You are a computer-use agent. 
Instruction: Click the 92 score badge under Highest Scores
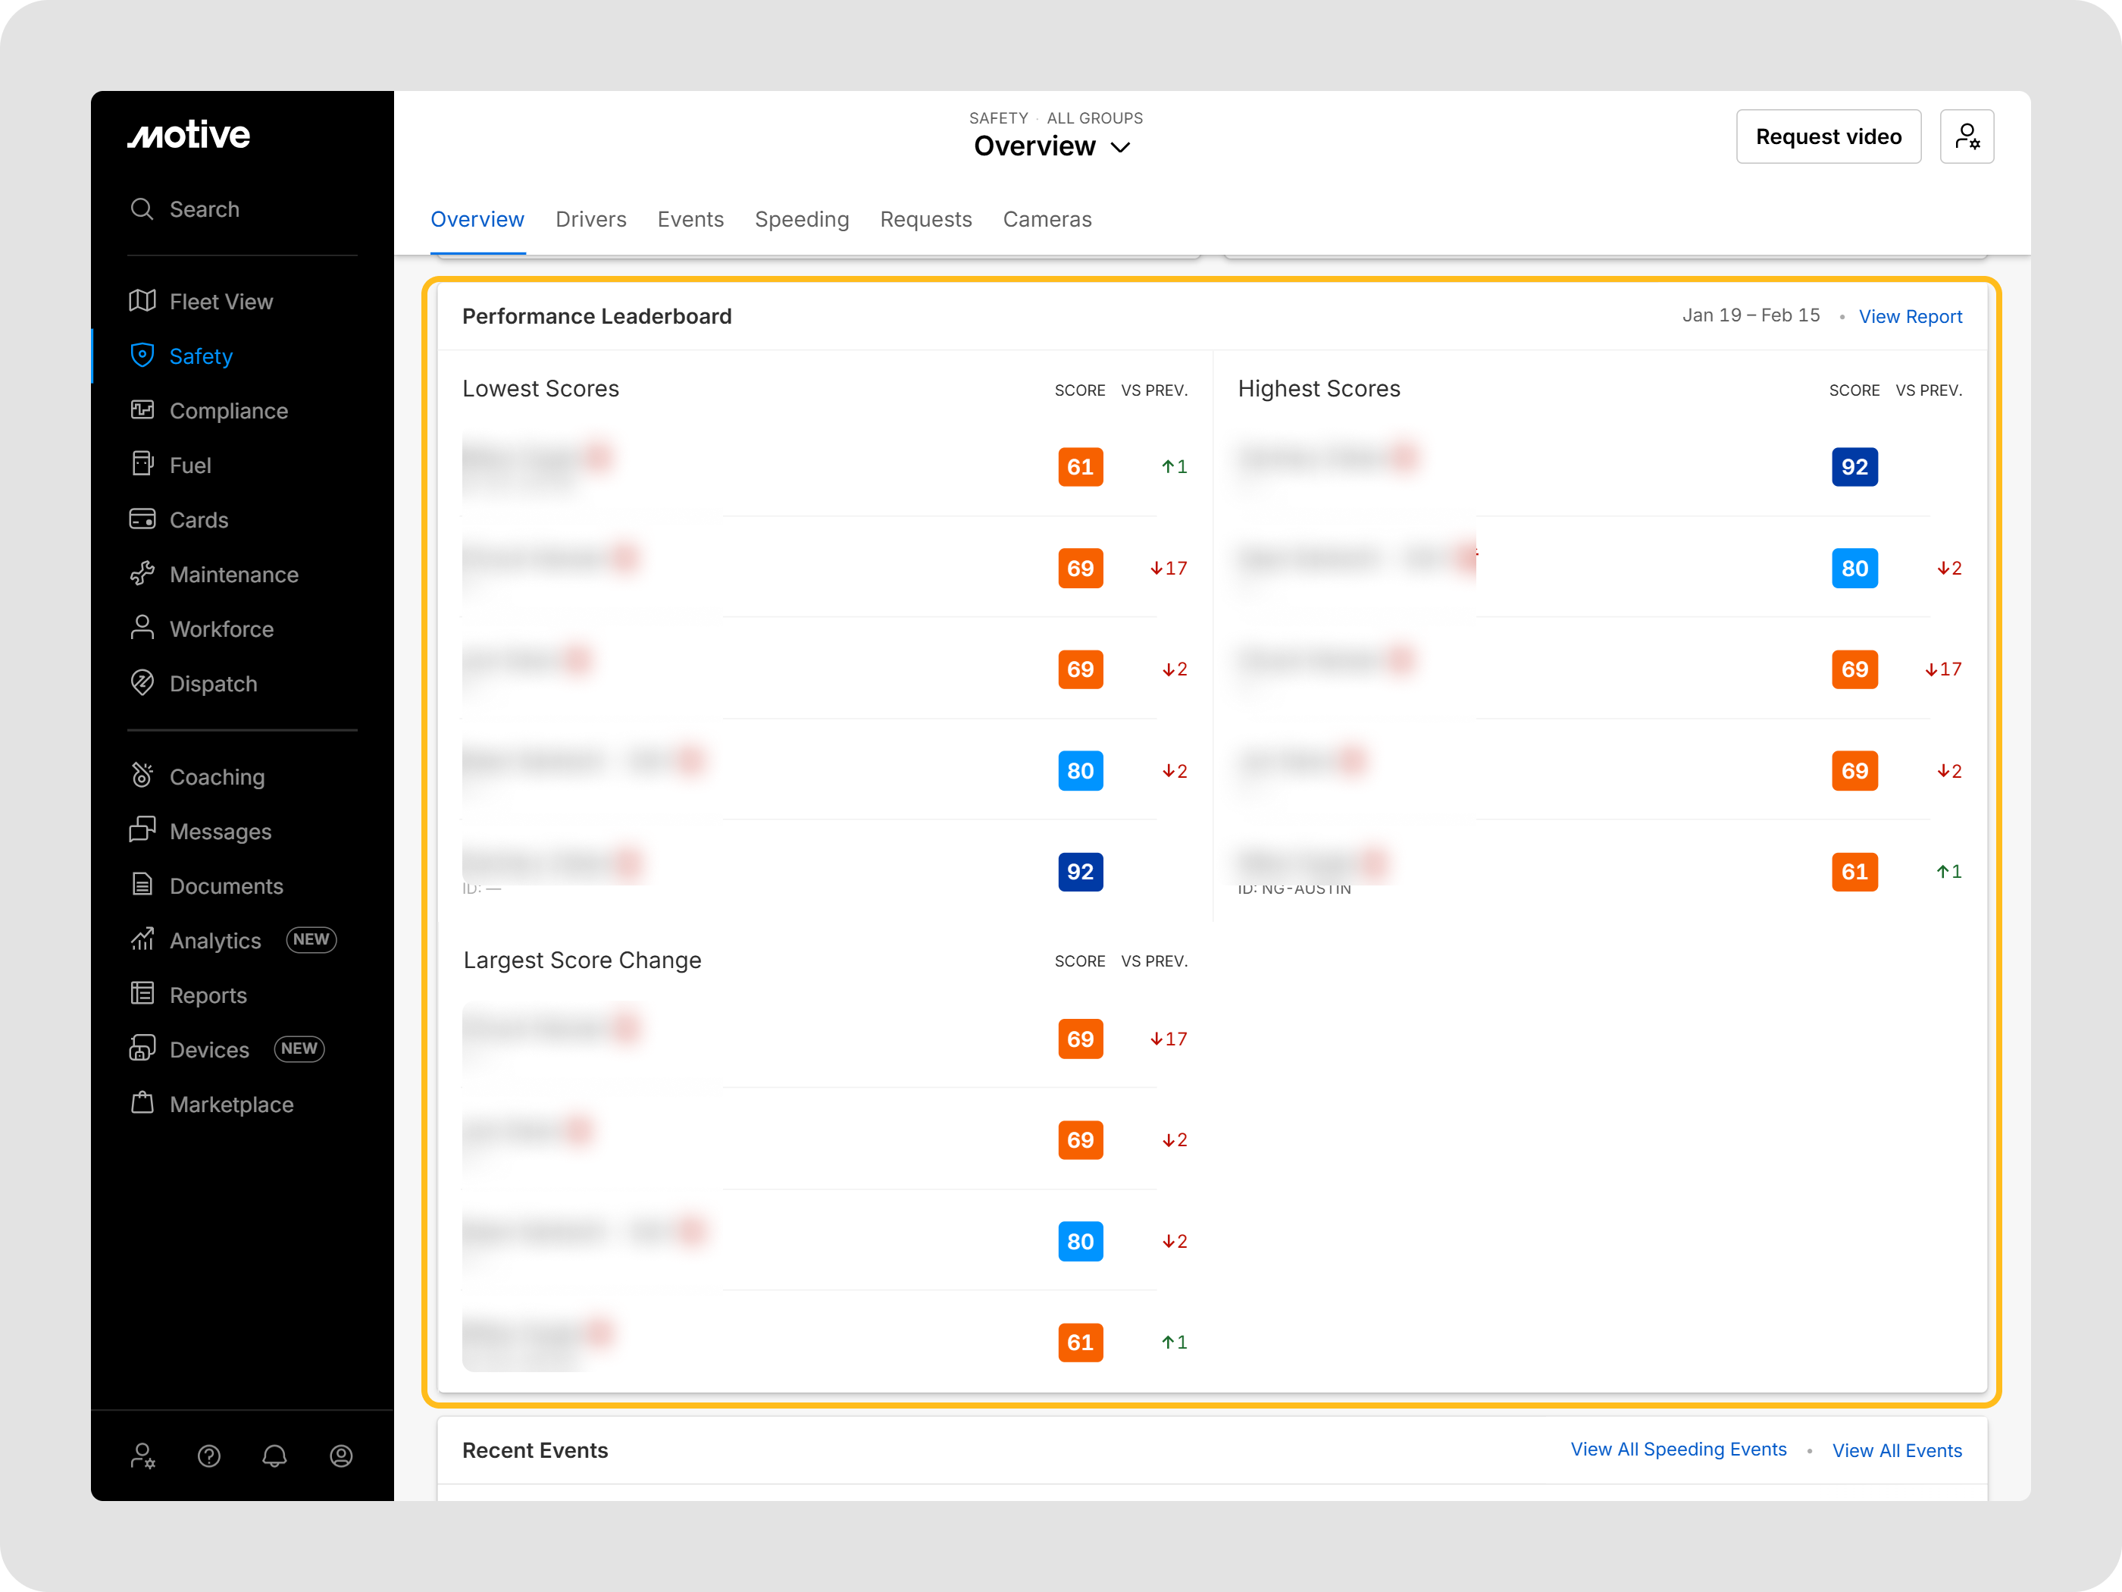[x=1854, y=467]
